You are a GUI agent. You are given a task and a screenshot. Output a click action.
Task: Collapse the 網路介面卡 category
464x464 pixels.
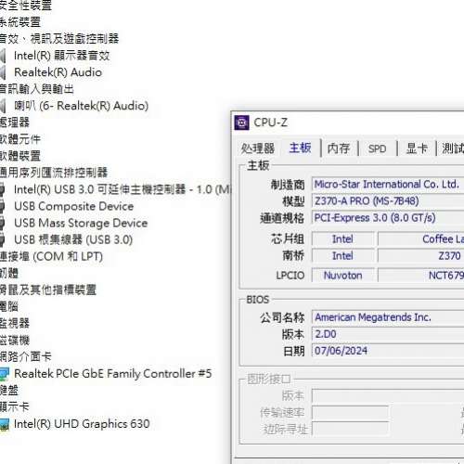(26, 357)
